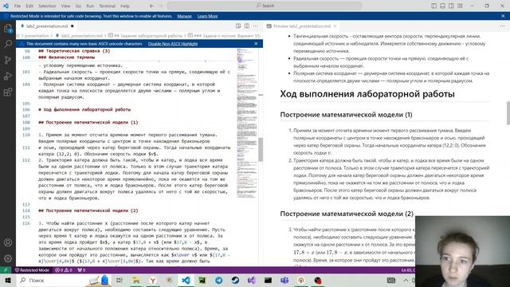Click sticky header 'Физические термины'
Screen dimensions: 510x287
67,57
